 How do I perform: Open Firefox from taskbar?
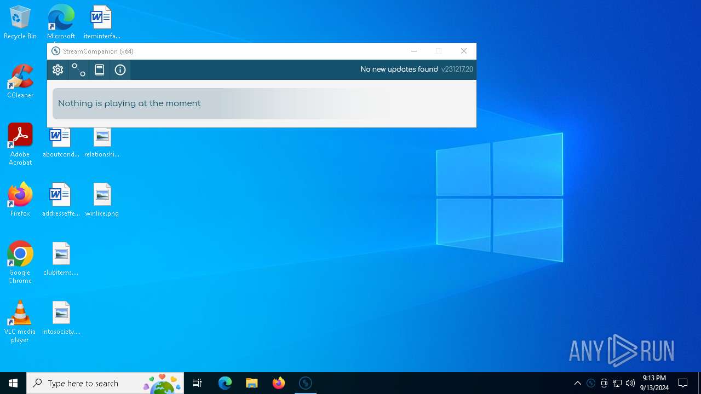pos(278,383)
